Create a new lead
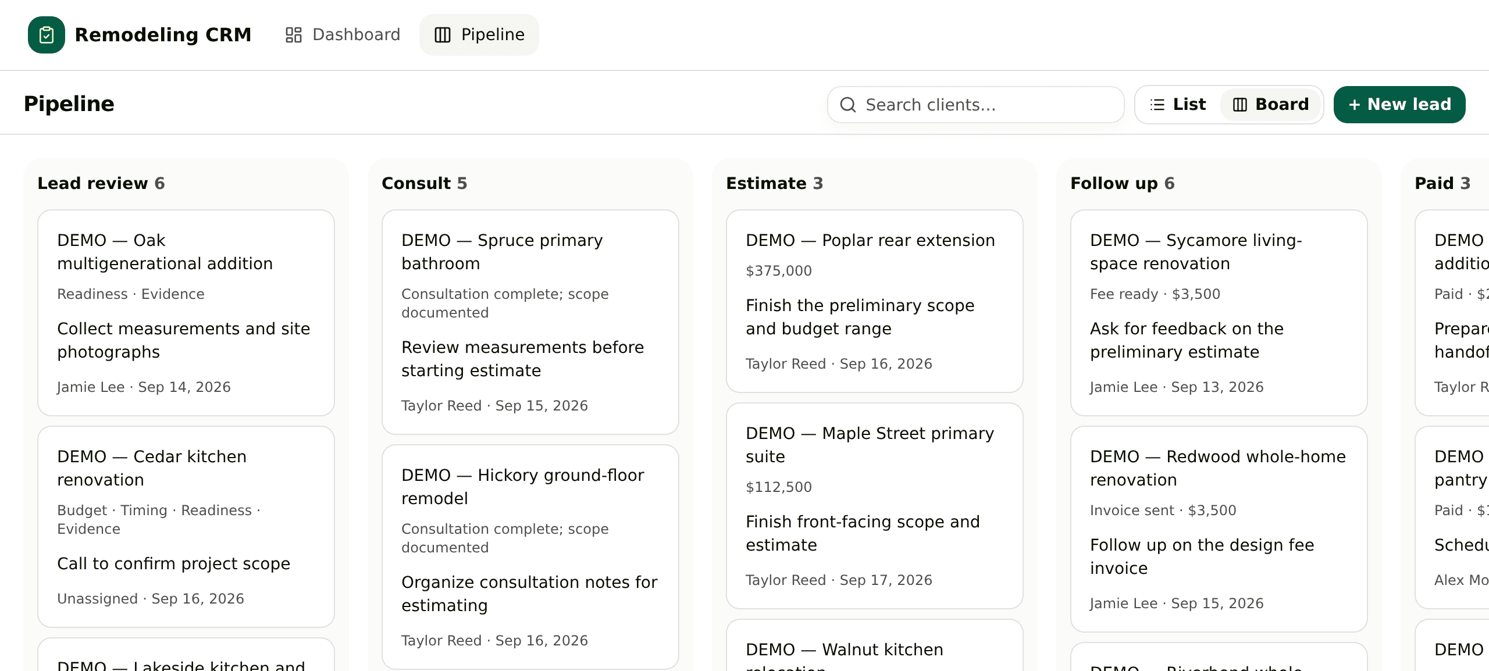Screen dimensions: 1489x671 [x=1399, y=105]
